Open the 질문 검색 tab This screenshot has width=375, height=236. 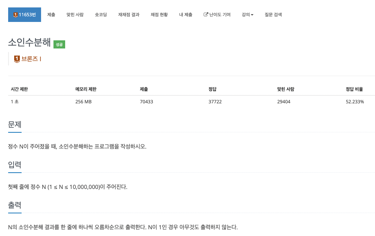pyautogui.click(x=273, y=15)
